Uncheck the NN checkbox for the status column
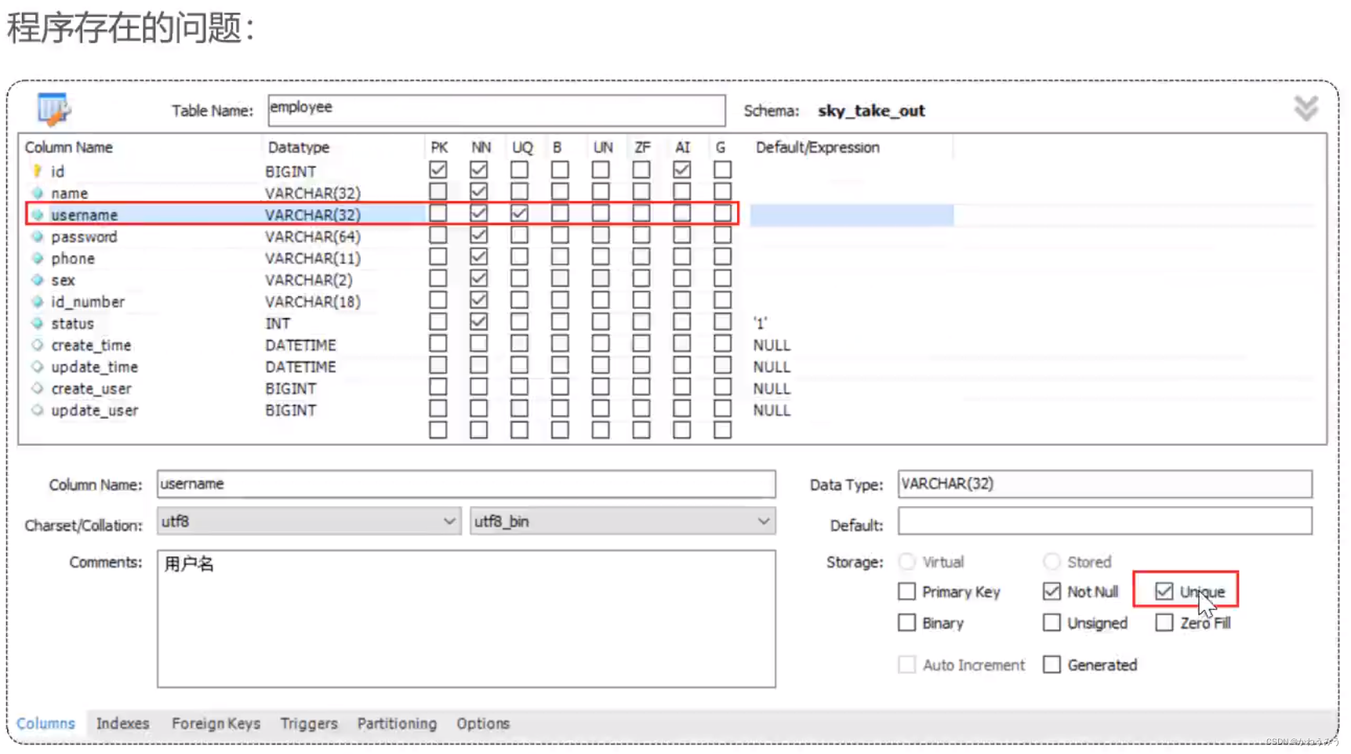The width and height of the screenshot is (1351, 754). point(478,321)
